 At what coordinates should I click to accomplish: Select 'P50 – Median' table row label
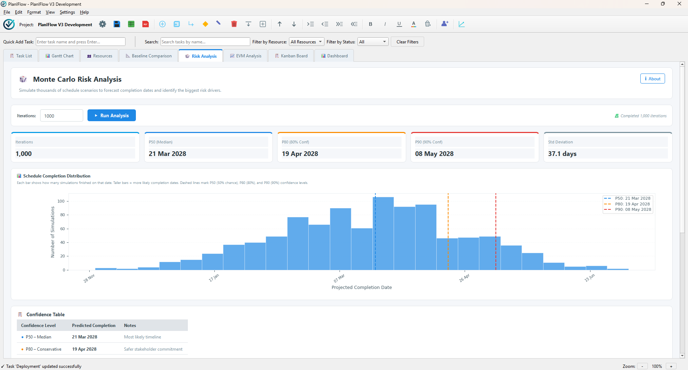[38, 337]
